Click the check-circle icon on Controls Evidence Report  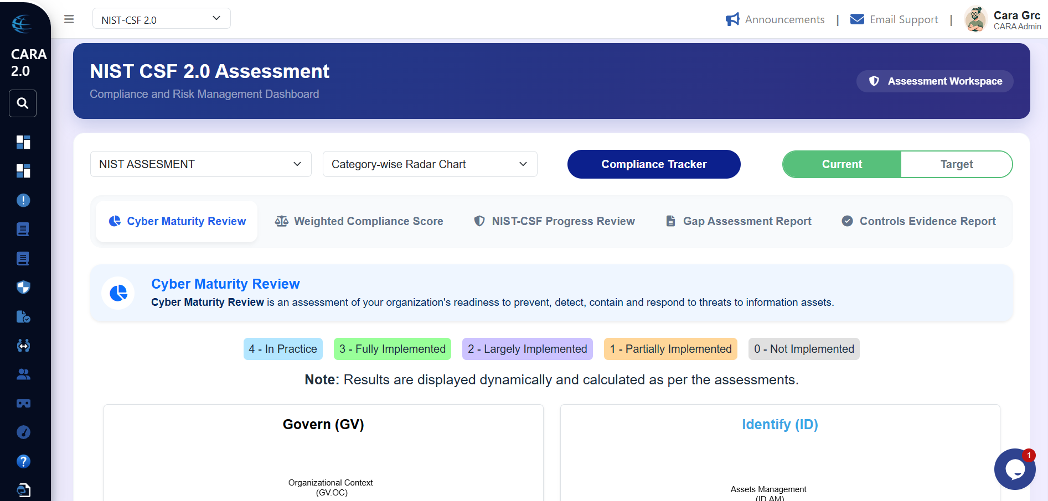[847, 221]
